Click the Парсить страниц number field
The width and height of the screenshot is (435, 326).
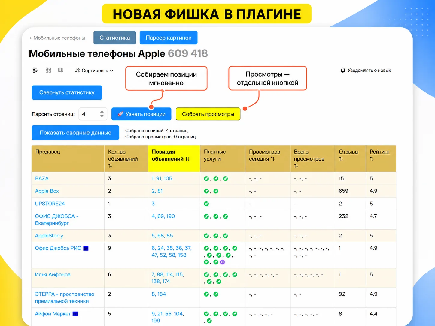93,114
